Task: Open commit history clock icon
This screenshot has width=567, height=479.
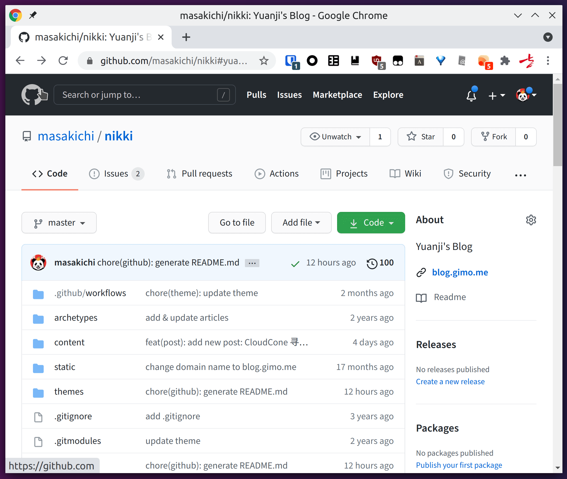Action: [372, 263]
